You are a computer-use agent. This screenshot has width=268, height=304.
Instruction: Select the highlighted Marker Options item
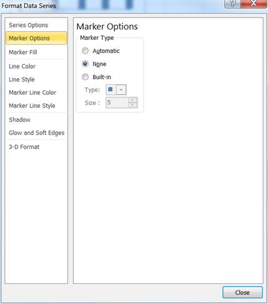(36, 38)
